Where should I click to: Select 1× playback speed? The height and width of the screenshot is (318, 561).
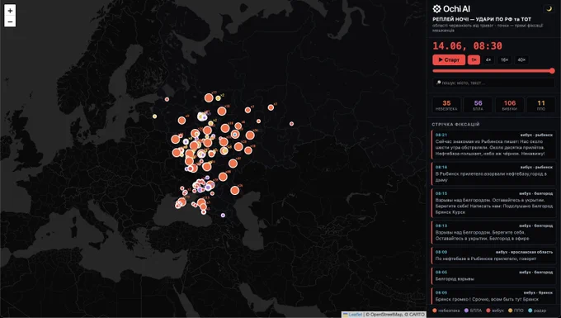click(x=474, y=59)
